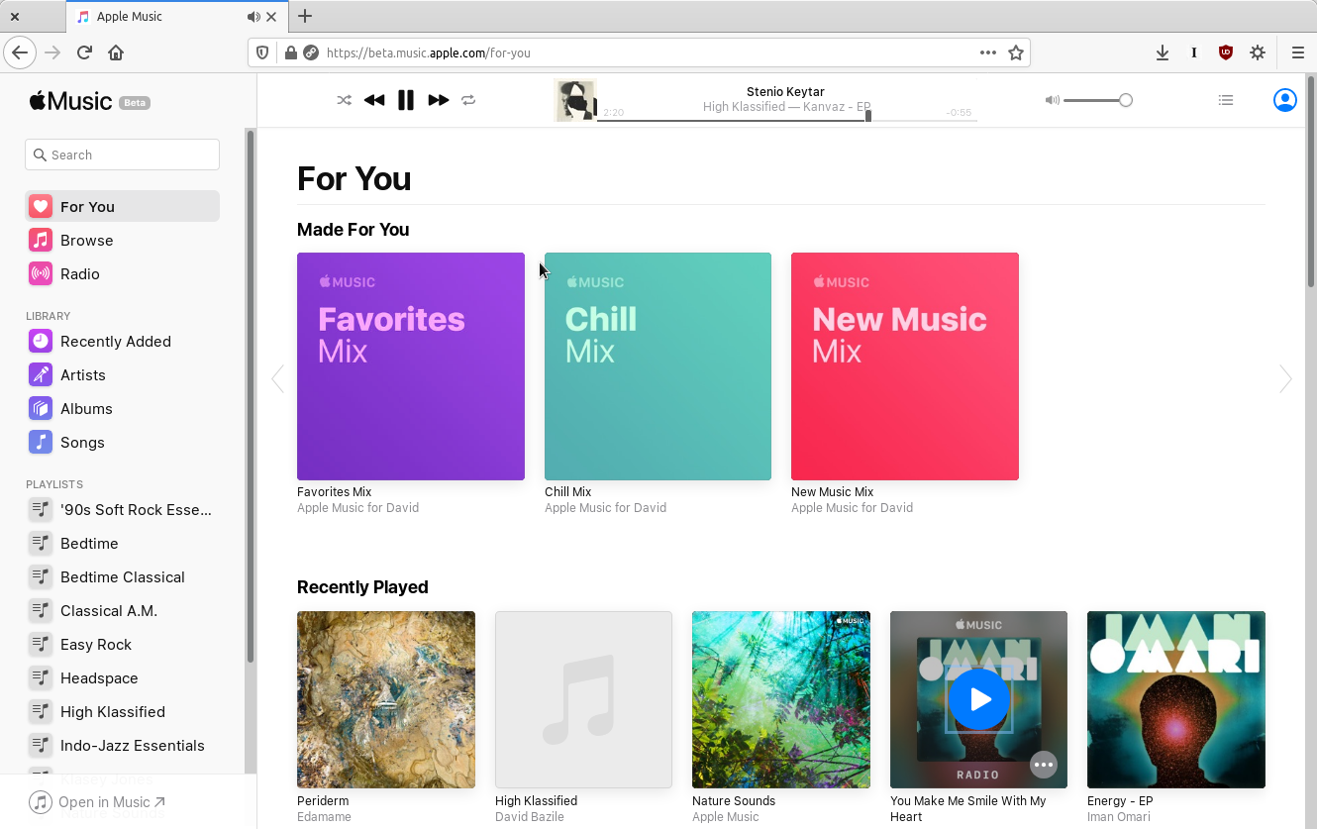Toggle shuffle playback
1317x829 pixels.
click(x=344, y=100)
